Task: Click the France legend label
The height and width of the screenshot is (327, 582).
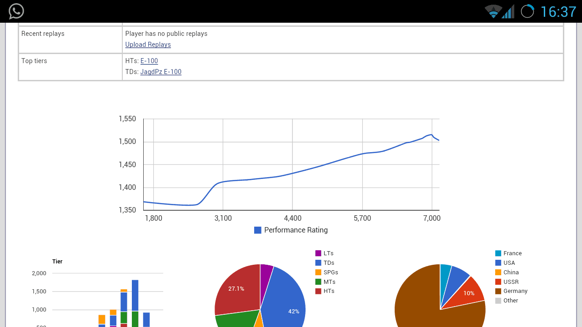Action: (512, 253)
